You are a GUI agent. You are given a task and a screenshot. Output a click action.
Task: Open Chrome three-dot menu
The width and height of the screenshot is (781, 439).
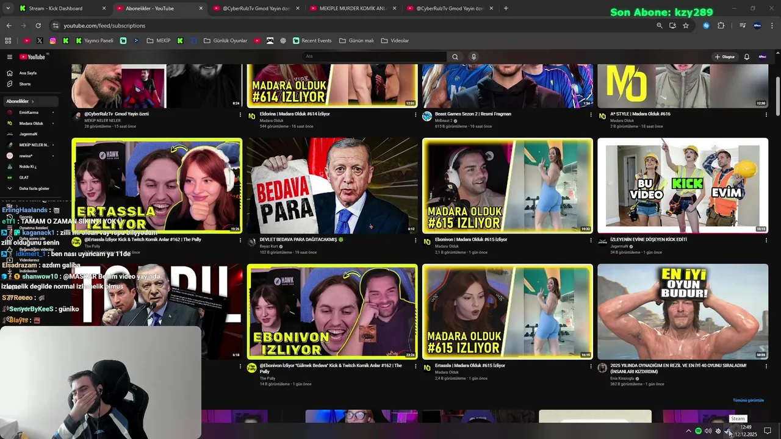click(772, 26)
